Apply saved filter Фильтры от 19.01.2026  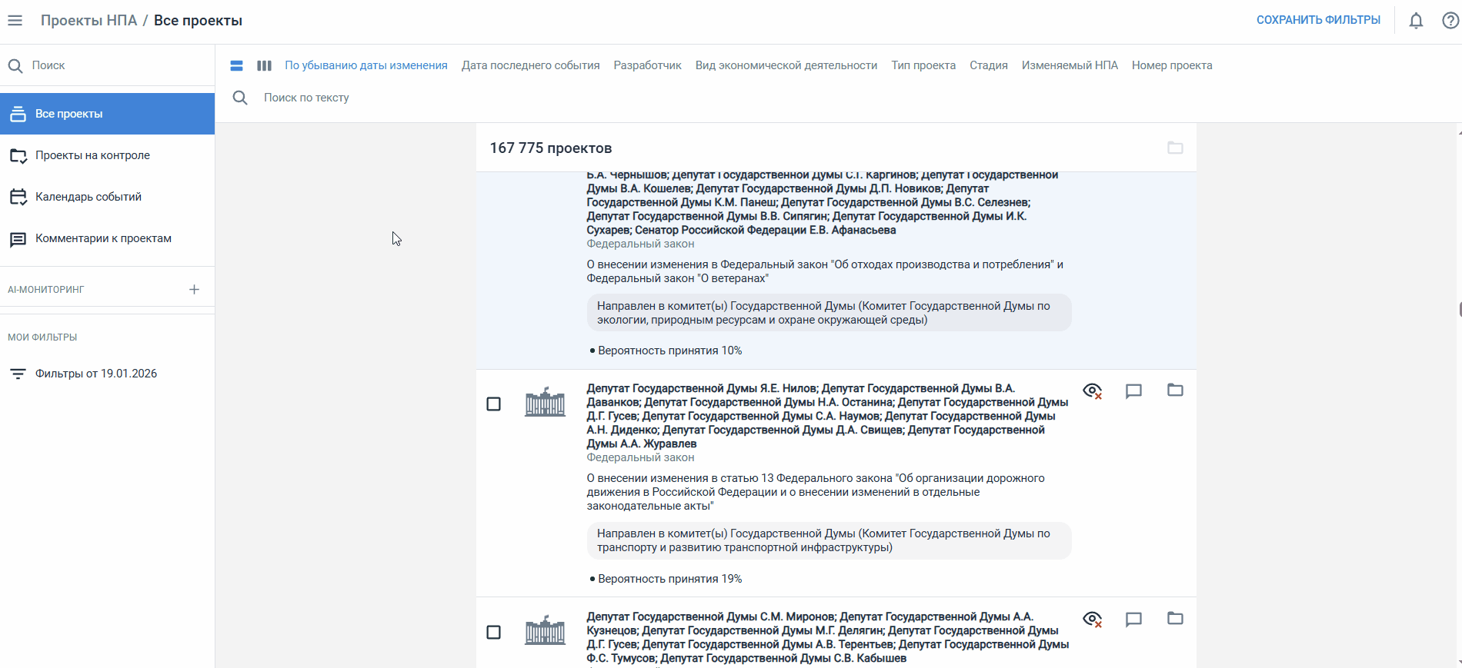108,374
